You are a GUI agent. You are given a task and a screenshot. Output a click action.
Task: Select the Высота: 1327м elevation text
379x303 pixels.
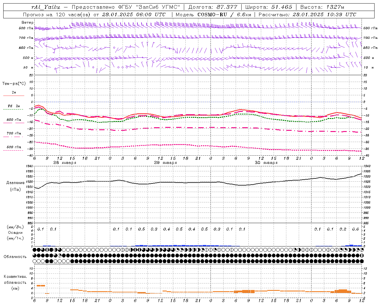[322, 7]
